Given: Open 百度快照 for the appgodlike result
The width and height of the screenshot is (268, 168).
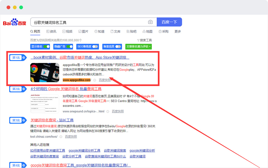Looking at the screenshot, I should 105,80.
